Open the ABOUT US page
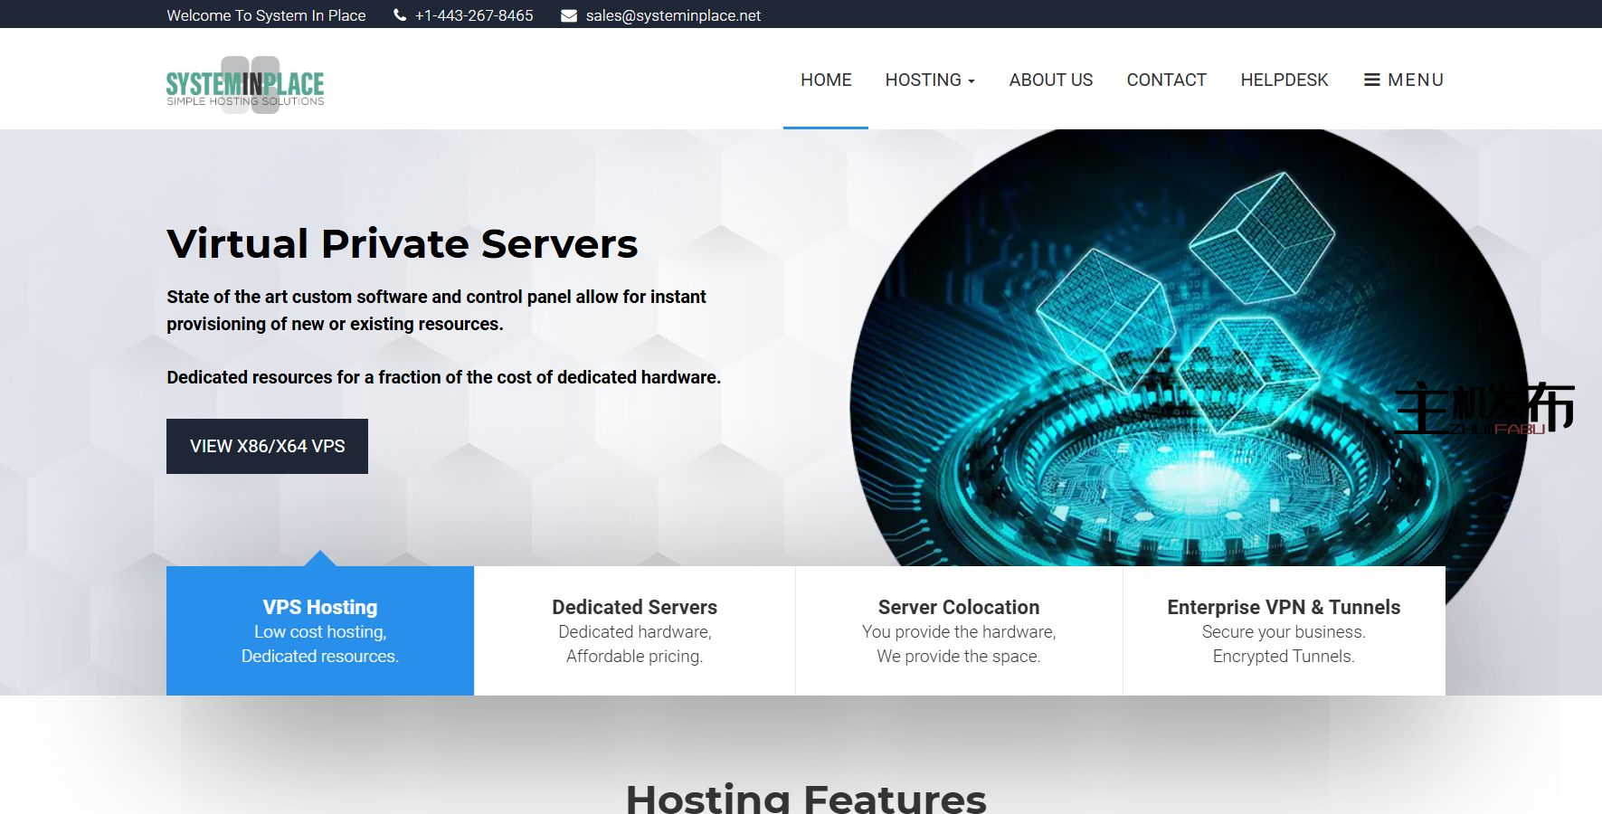1602x814 pixels. click(x=1050, y=80)
